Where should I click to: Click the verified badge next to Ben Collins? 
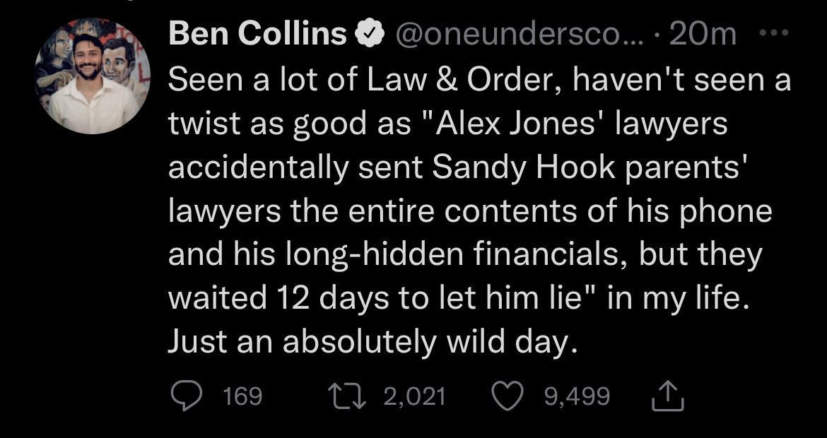pyautogui.click(x=371, y=31)
